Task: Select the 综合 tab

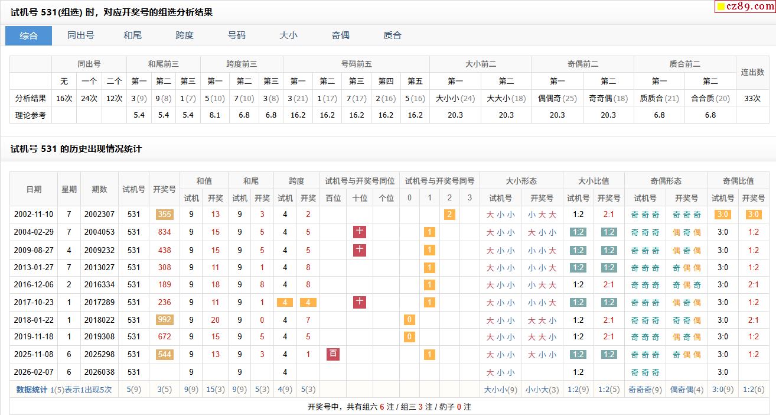Action: [x=28, y=35]
